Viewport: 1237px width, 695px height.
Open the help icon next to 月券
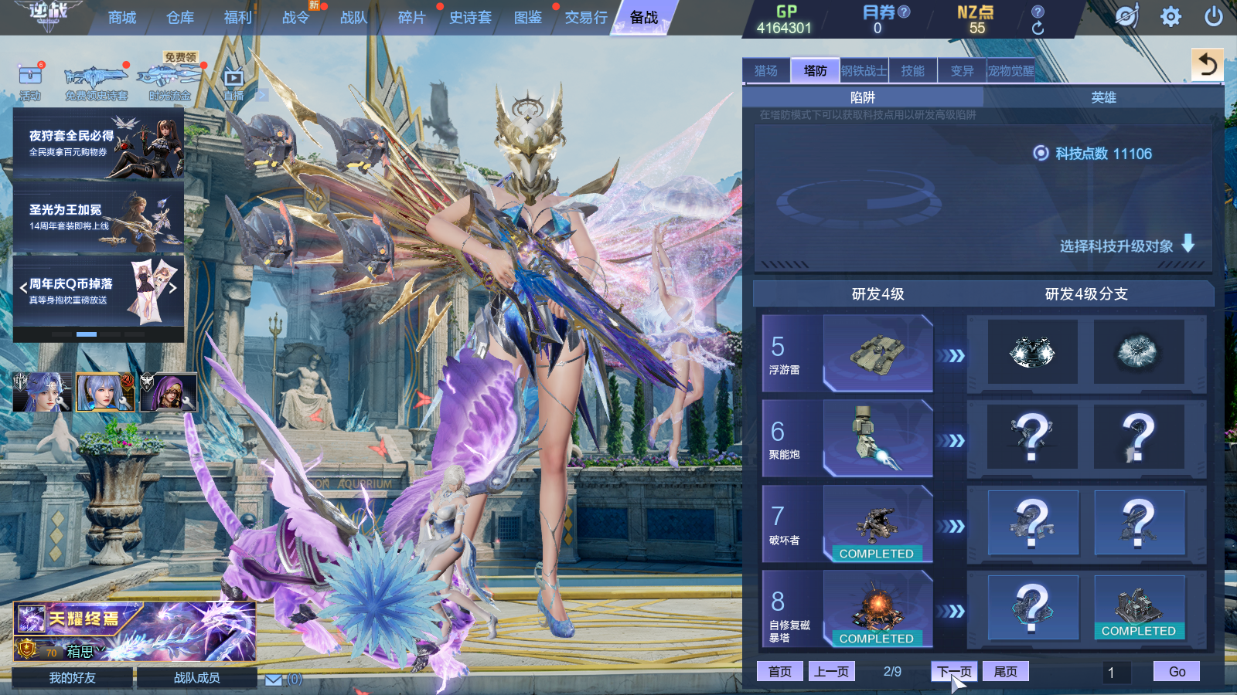coord(904,12)
